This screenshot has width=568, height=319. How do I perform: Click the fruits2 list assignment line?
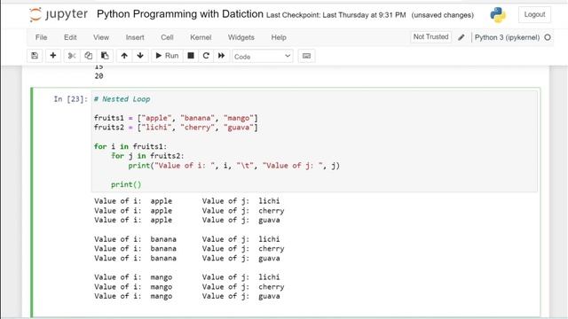coord(176,128)
